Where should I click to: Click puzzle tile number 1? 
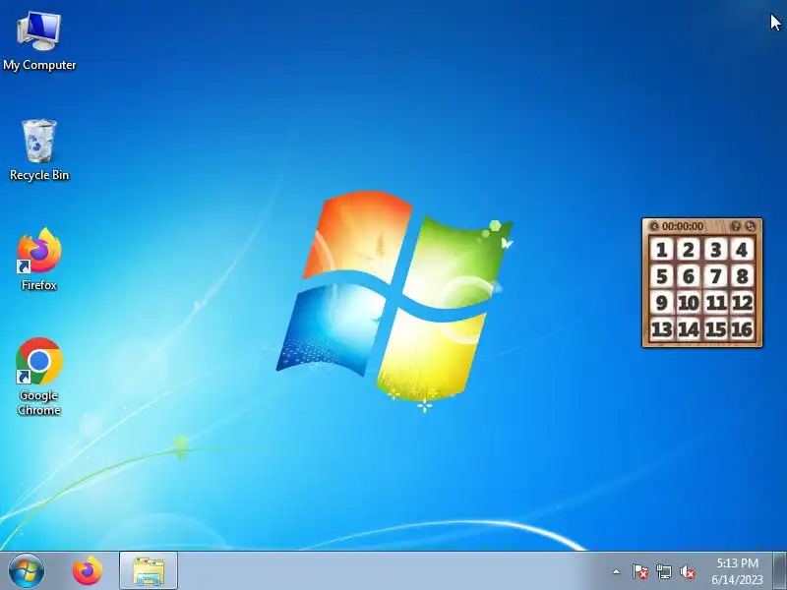[x=661, y=250]
